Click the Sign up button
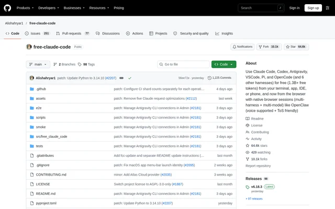The image size is (335, 209). pos(313,8)
